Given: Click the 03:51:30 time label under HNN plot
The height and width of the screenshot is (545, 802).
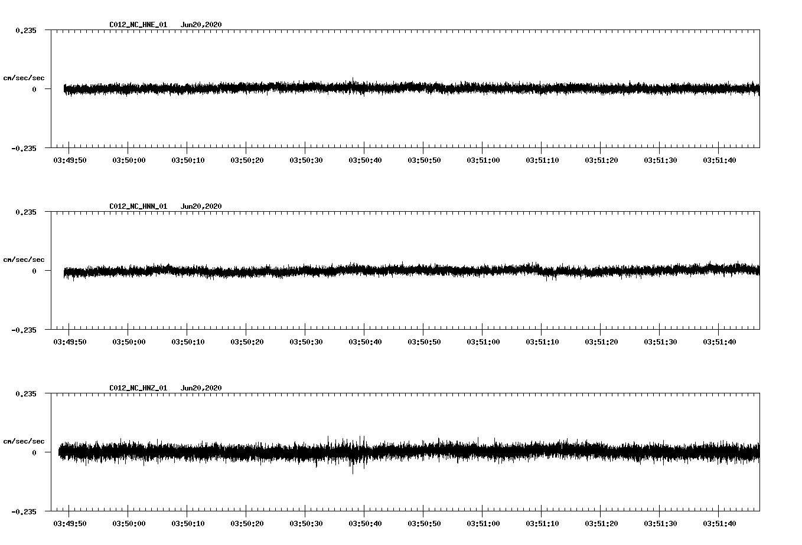Looking at the screenshot, I should (x=660, y=342).
